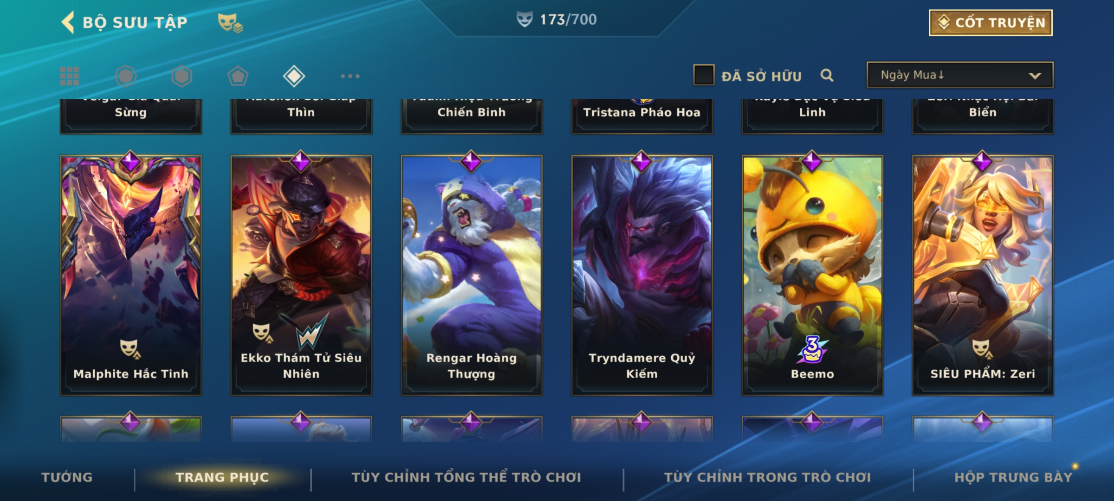Select the diamond rarity filter icon
Image resolution: width=1114 pixels, height=501 pixels.
pos(294,76)
